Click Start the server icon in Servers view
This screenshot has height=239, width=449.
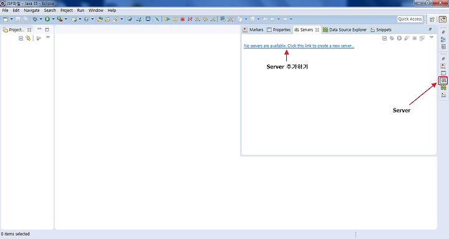tap(399, 38)
